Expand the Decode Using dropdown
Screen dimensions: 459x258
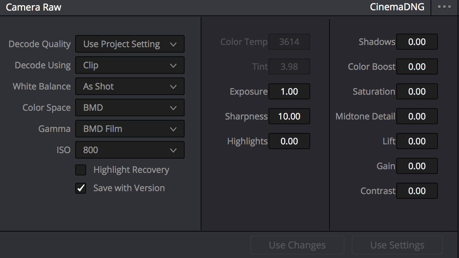pyautogui.click(x=130, y=65)
